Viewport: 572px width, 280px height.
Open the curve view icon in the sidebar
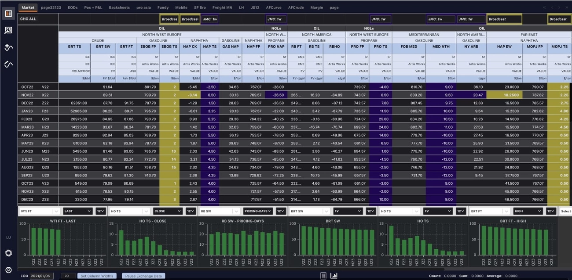(x=8, y=64)
